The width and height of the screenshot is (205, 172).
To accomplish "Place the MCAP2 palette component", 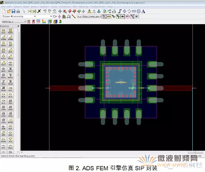I will click(11, 69).
